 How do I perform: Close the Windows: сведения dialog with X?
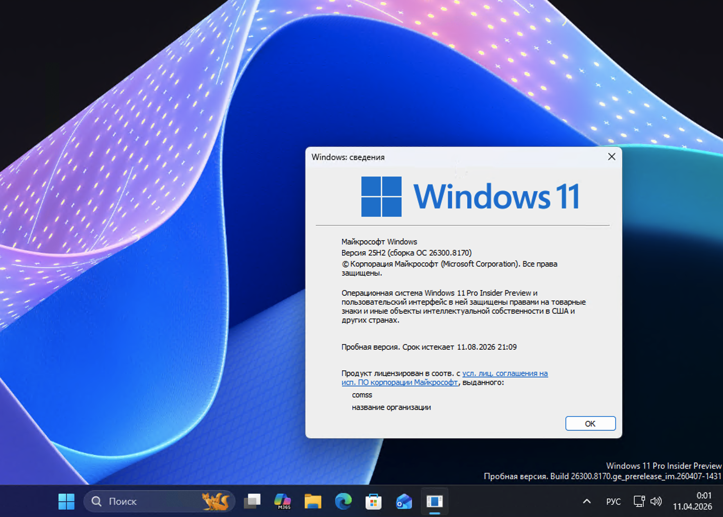612,157
